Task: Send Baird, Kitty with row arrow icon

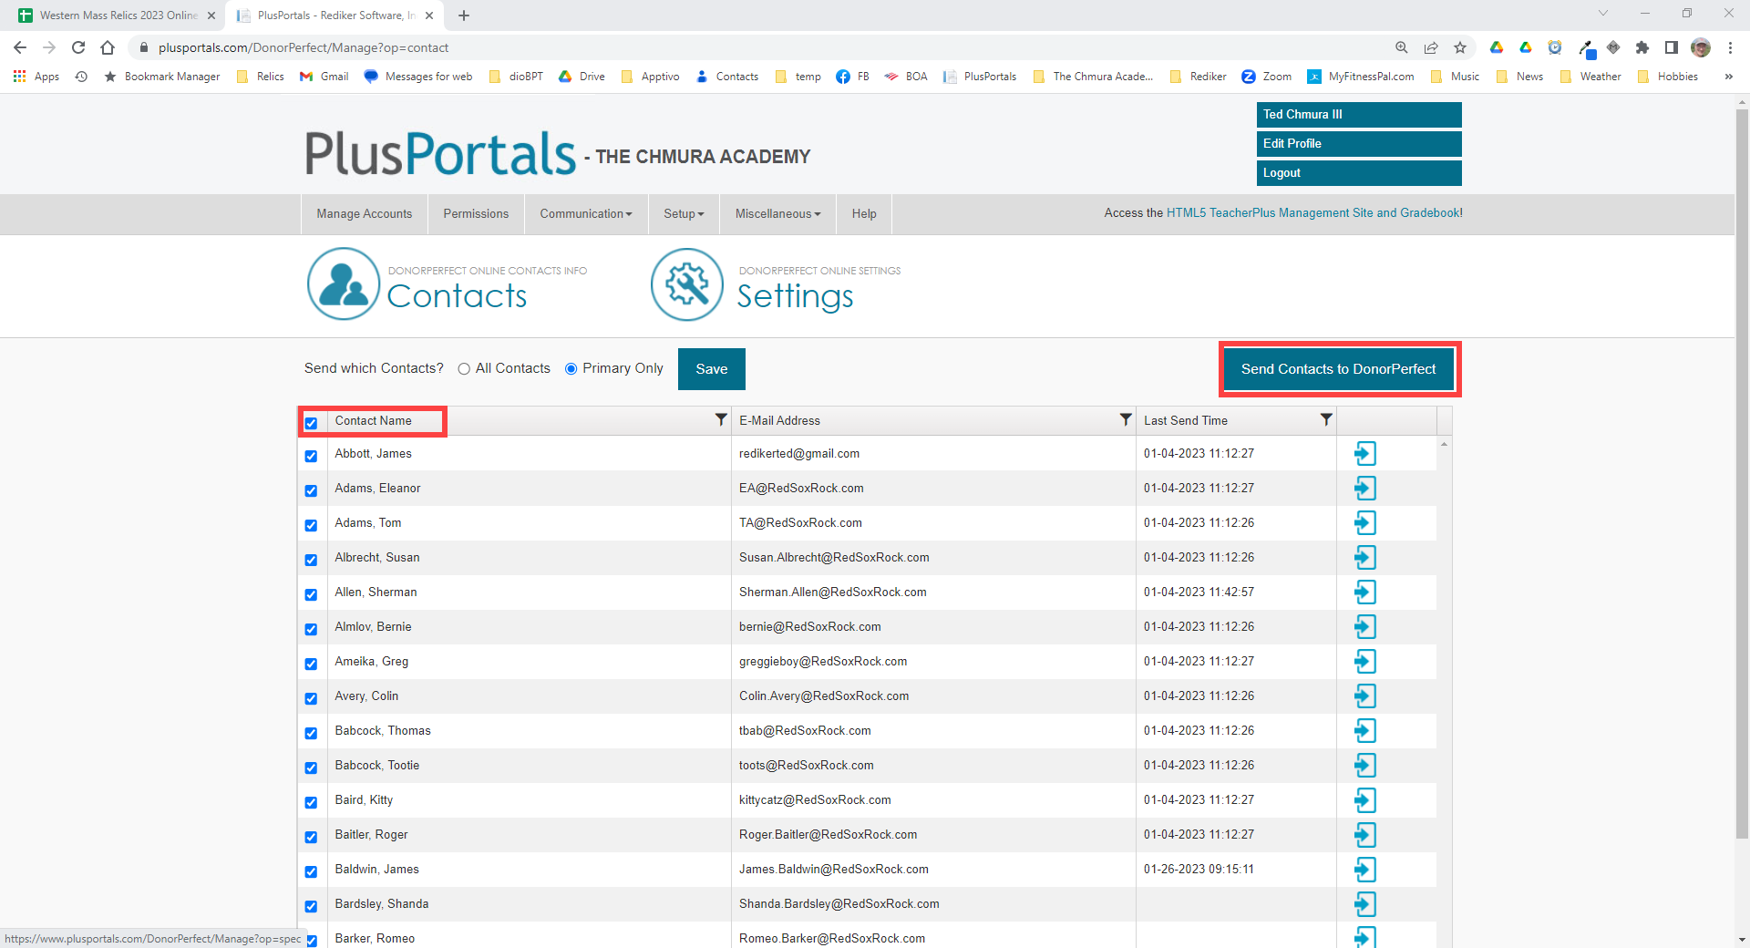Action: [1364, 799]
